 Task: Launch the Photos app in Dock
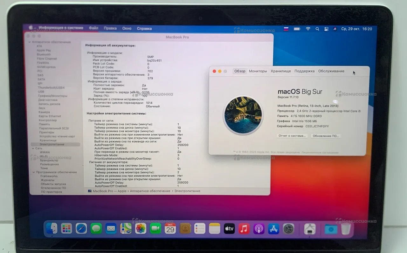(x=141, y=228)
